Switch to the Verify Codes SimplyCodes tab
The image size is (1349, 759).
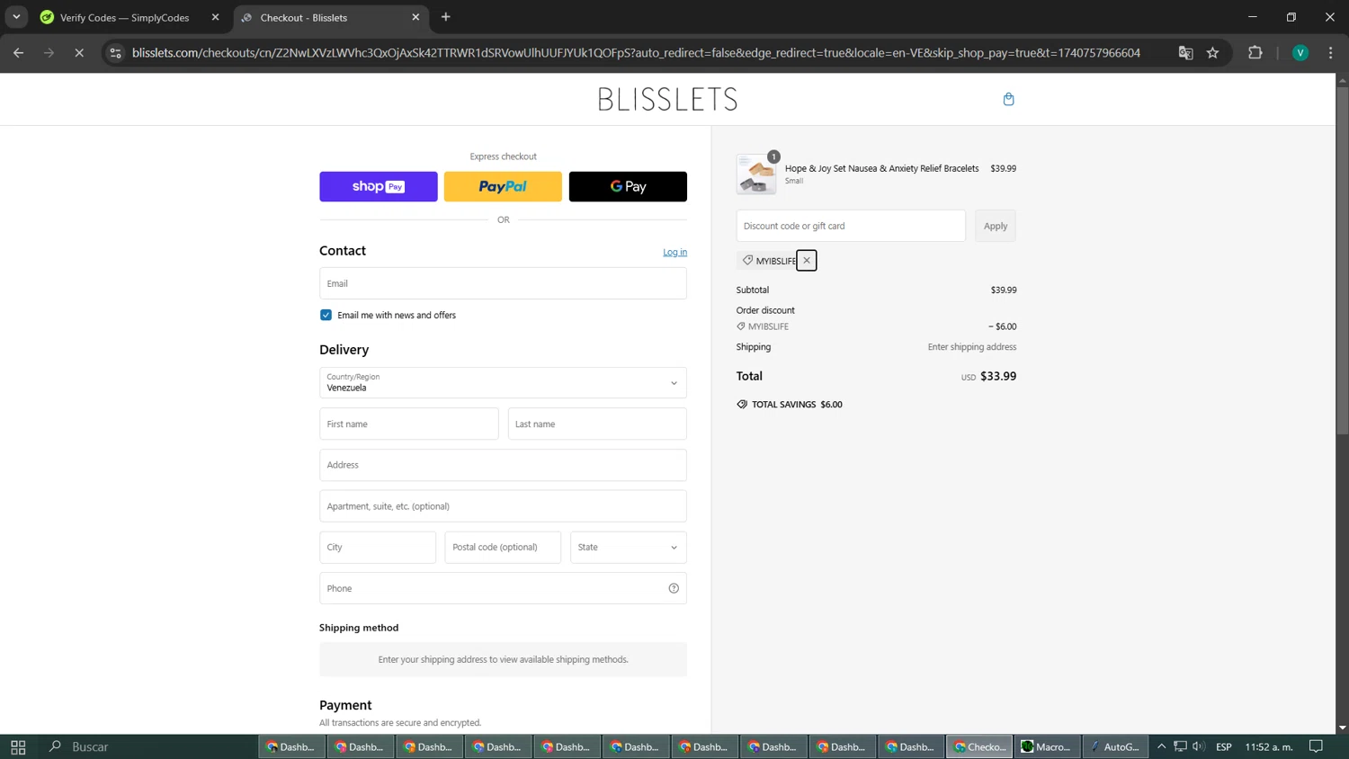click(x=125, y=17)
